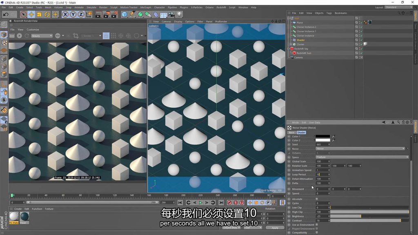
Task: Go to end of animation
Action: pos(221,203)
